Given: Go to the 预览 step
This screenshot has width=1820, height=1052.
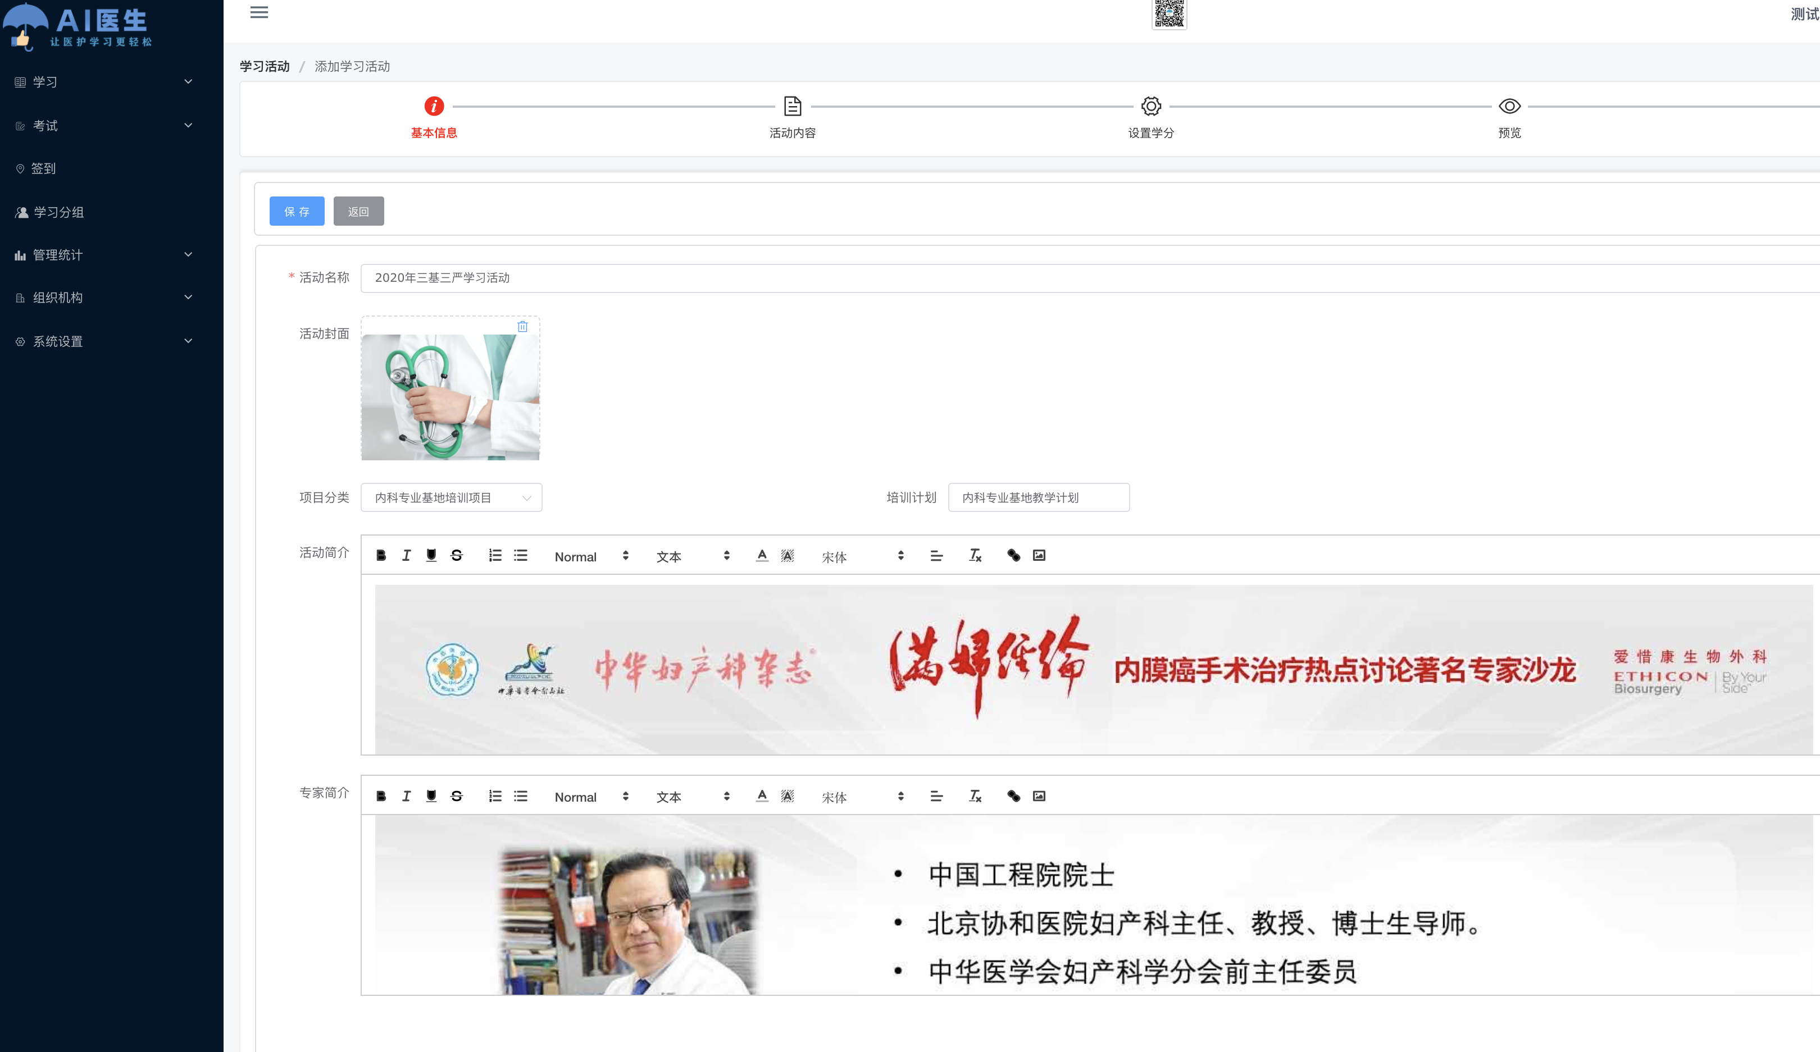Looking at the screenshot, I should 1509,117.
